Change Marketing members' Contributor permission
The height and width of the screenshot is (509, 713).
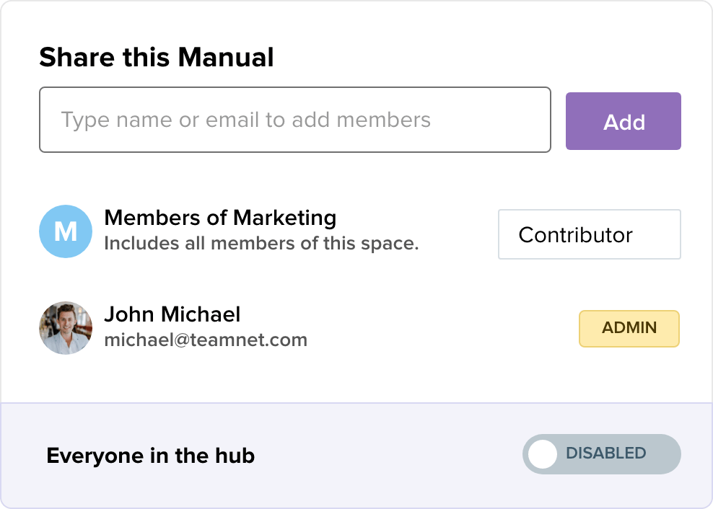(589, 234)
